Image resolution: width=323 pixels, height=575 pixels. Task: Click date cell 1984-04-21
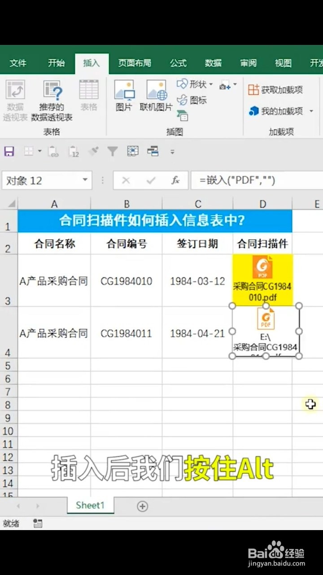[x=198, y=333]
